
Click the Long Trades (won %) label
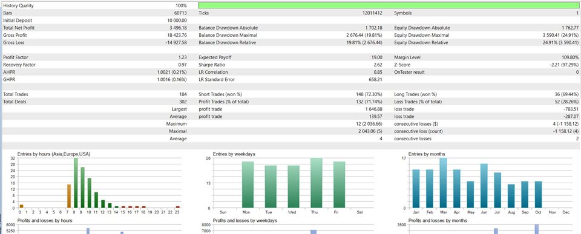415,94
